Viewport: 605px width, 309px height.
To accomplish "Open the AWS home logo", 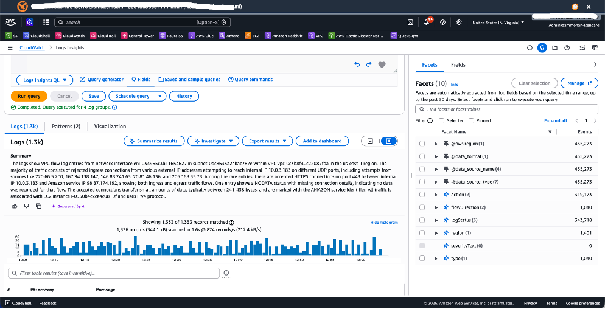I will pos(10,23).
